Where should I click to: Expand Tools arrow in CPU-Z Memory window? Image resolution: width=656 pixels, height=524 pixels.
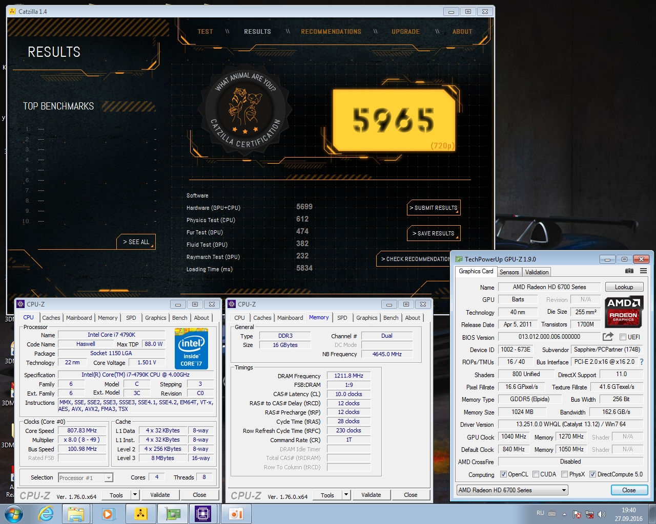click(346, 495)
